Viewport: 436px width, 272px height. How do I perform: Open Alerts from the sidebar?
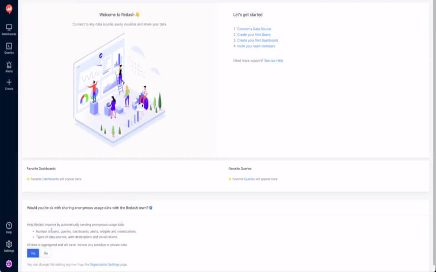coord(9,67)
